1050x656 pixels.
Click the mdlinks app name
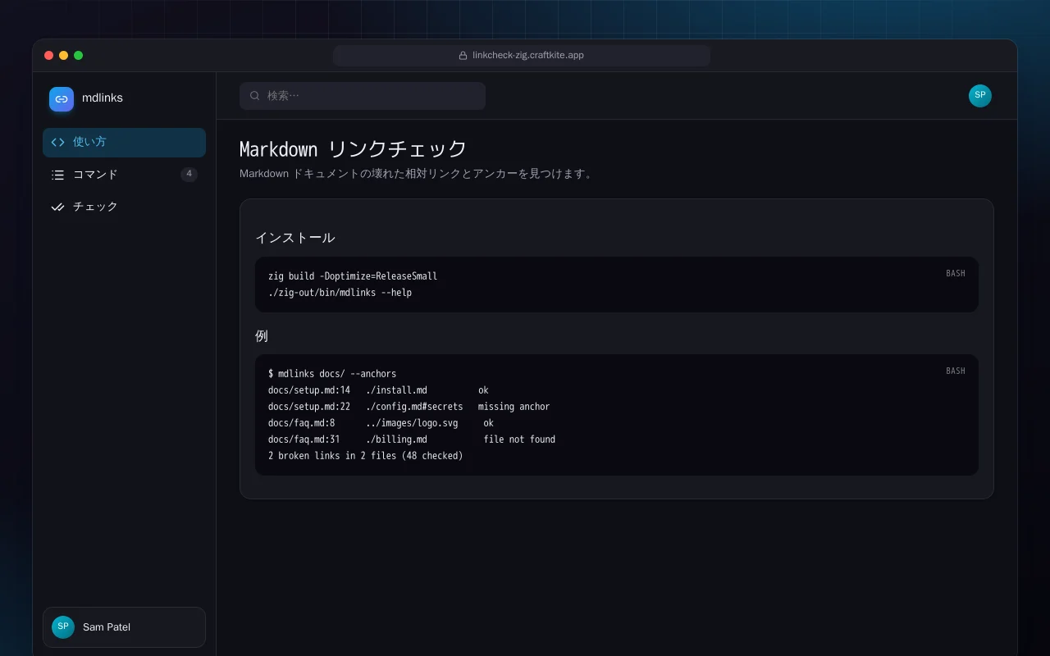point(103,98)
